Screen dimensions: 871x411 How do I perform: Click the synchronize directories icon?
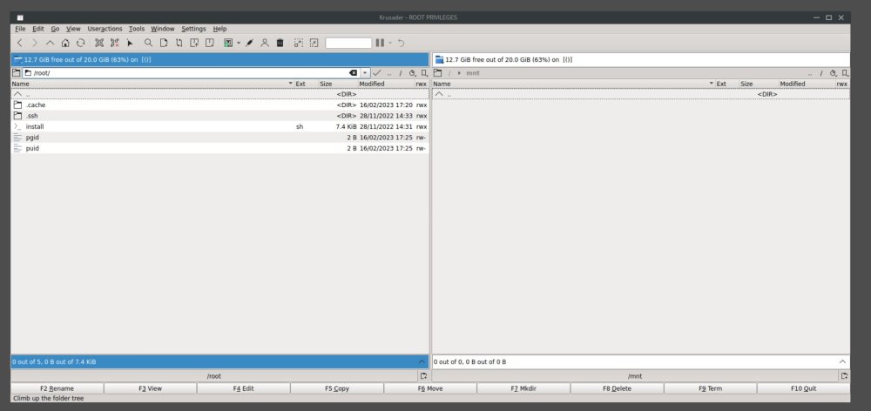(x=179, y=43)
